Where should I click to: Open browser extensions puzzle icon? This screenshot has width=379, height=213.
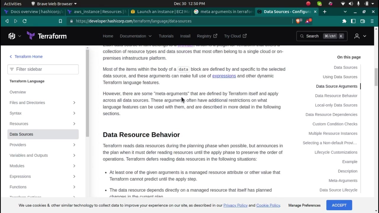pyautogui.click(x=344, y=21)
